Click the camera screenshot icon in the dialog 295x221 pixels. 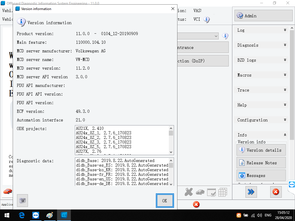pos(22,200)
